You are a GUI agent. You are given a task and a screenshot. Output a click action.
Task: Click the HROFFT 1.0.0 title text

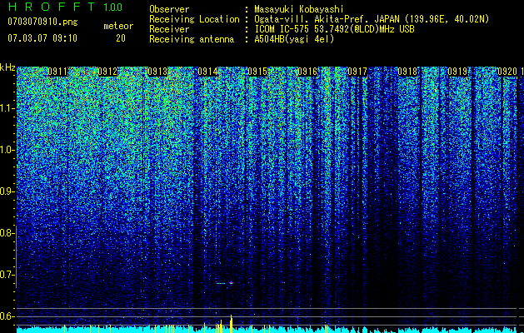coord(66,7)
